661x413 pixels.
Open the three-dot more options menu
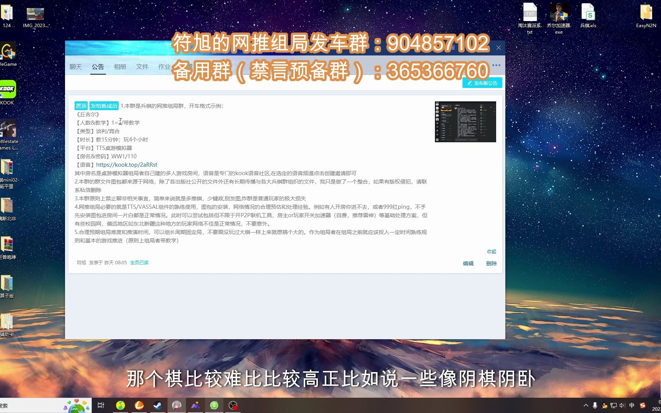point(496,65)
